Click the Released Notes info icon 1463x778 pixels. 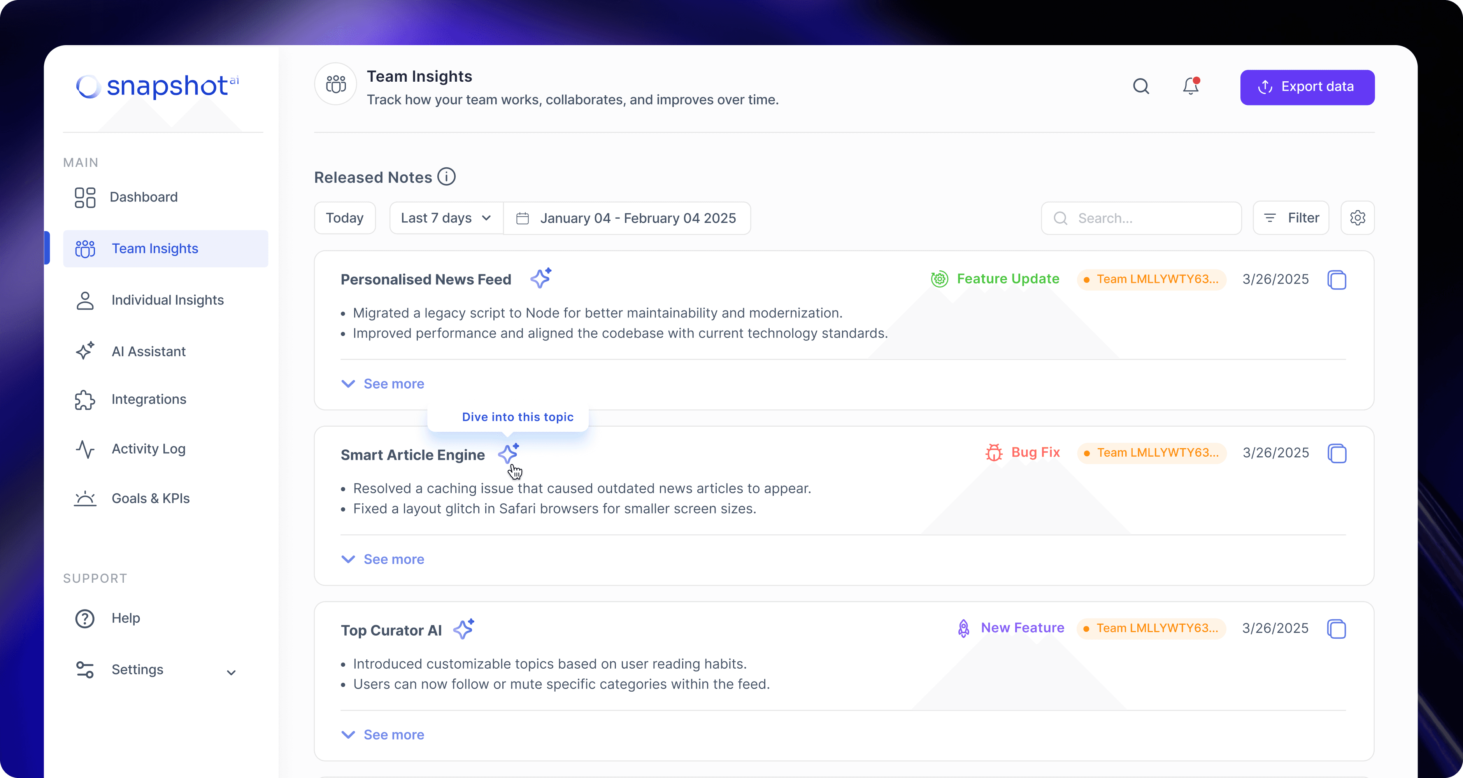click(446, 177)
